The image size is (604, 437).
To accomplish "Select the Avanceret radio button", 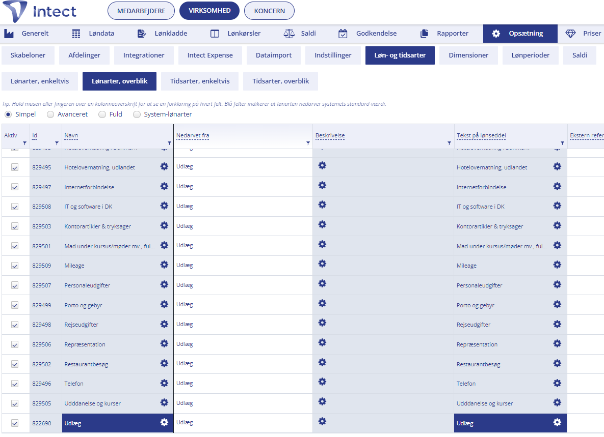I will (x=50, y=114).
